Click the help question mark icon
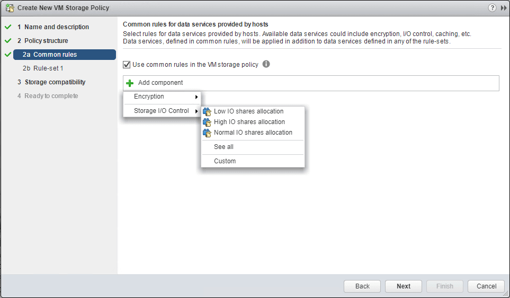510x298 pixels. [x=493, y=8]
